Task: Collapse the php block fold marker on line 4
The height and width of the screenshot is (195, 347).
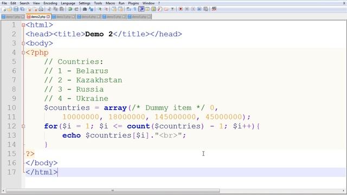Action: (23, 53)
